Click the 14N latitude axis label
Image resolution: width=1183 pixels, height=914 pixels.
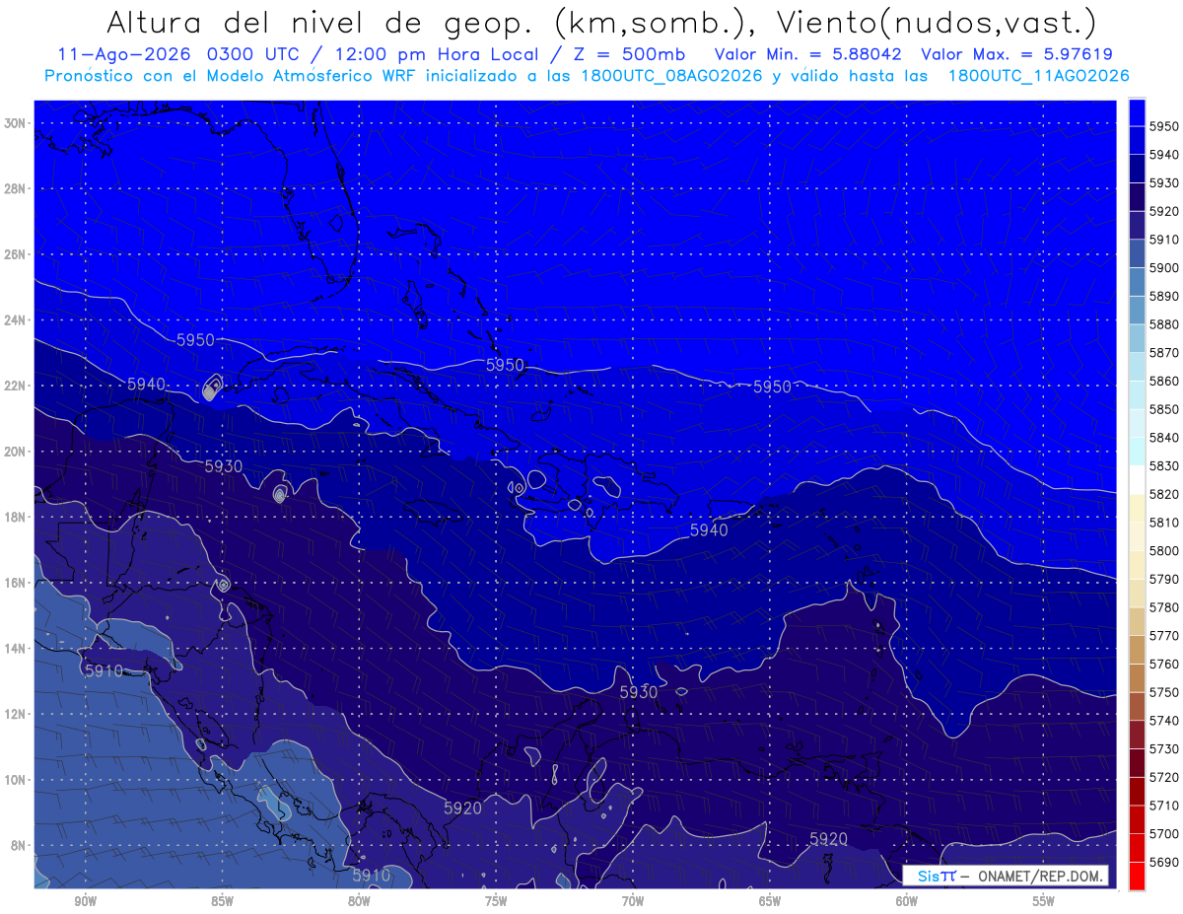coord(15,649)
